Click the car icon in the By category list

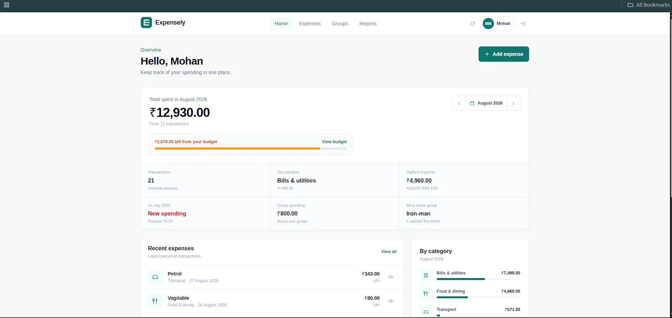pyautogui.click(x=425, y=312)
